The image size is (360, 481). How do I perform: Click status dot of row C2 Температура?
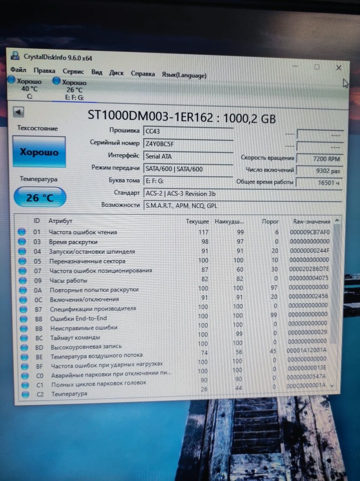click(25, 394)
